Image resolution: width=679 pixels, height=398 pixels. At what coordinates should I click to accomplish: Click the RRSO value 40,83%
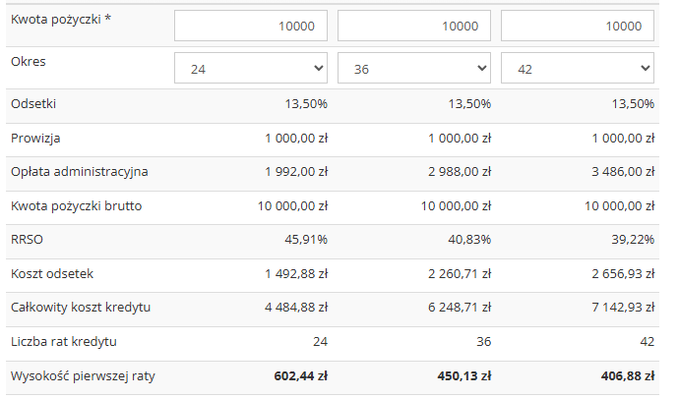point(469,239)
